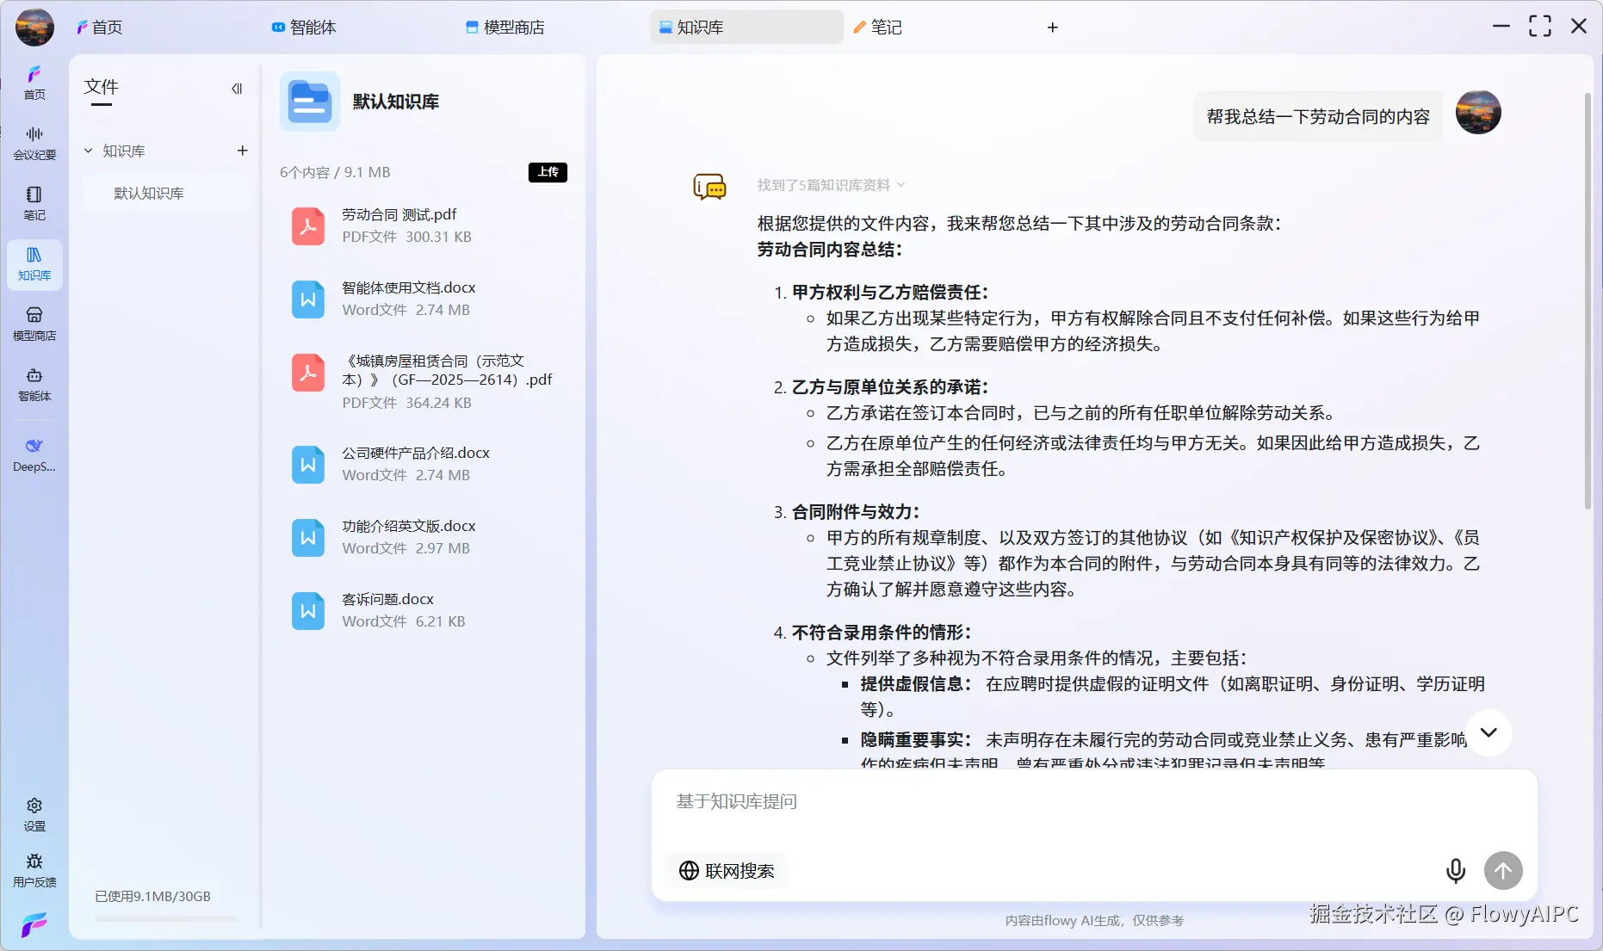Open 模型商店 in the left sidebar
Image resolution: width=1603 pixels, height=951 pixels.
pos(34,324)
